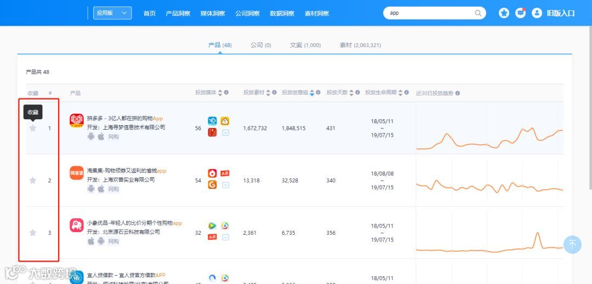592x284 pixels.
Task: Open the 应用版 version dropdown
Action: (112, 13)
